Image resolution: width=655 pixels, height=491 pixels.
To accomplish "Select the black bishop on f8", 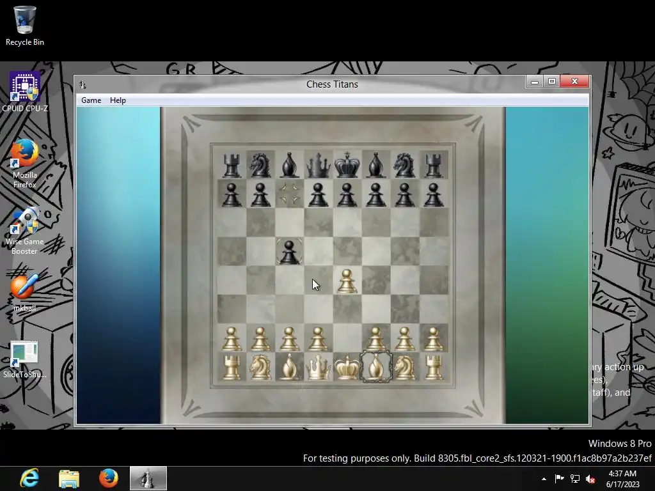I will [375, 165].
